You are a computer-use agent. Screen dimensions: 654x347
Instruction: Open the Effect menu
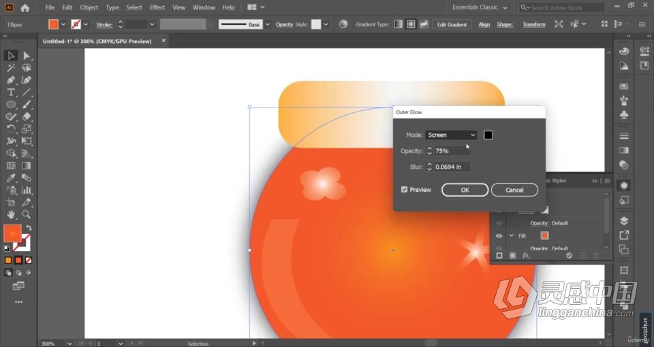click(x=157, y=7)
